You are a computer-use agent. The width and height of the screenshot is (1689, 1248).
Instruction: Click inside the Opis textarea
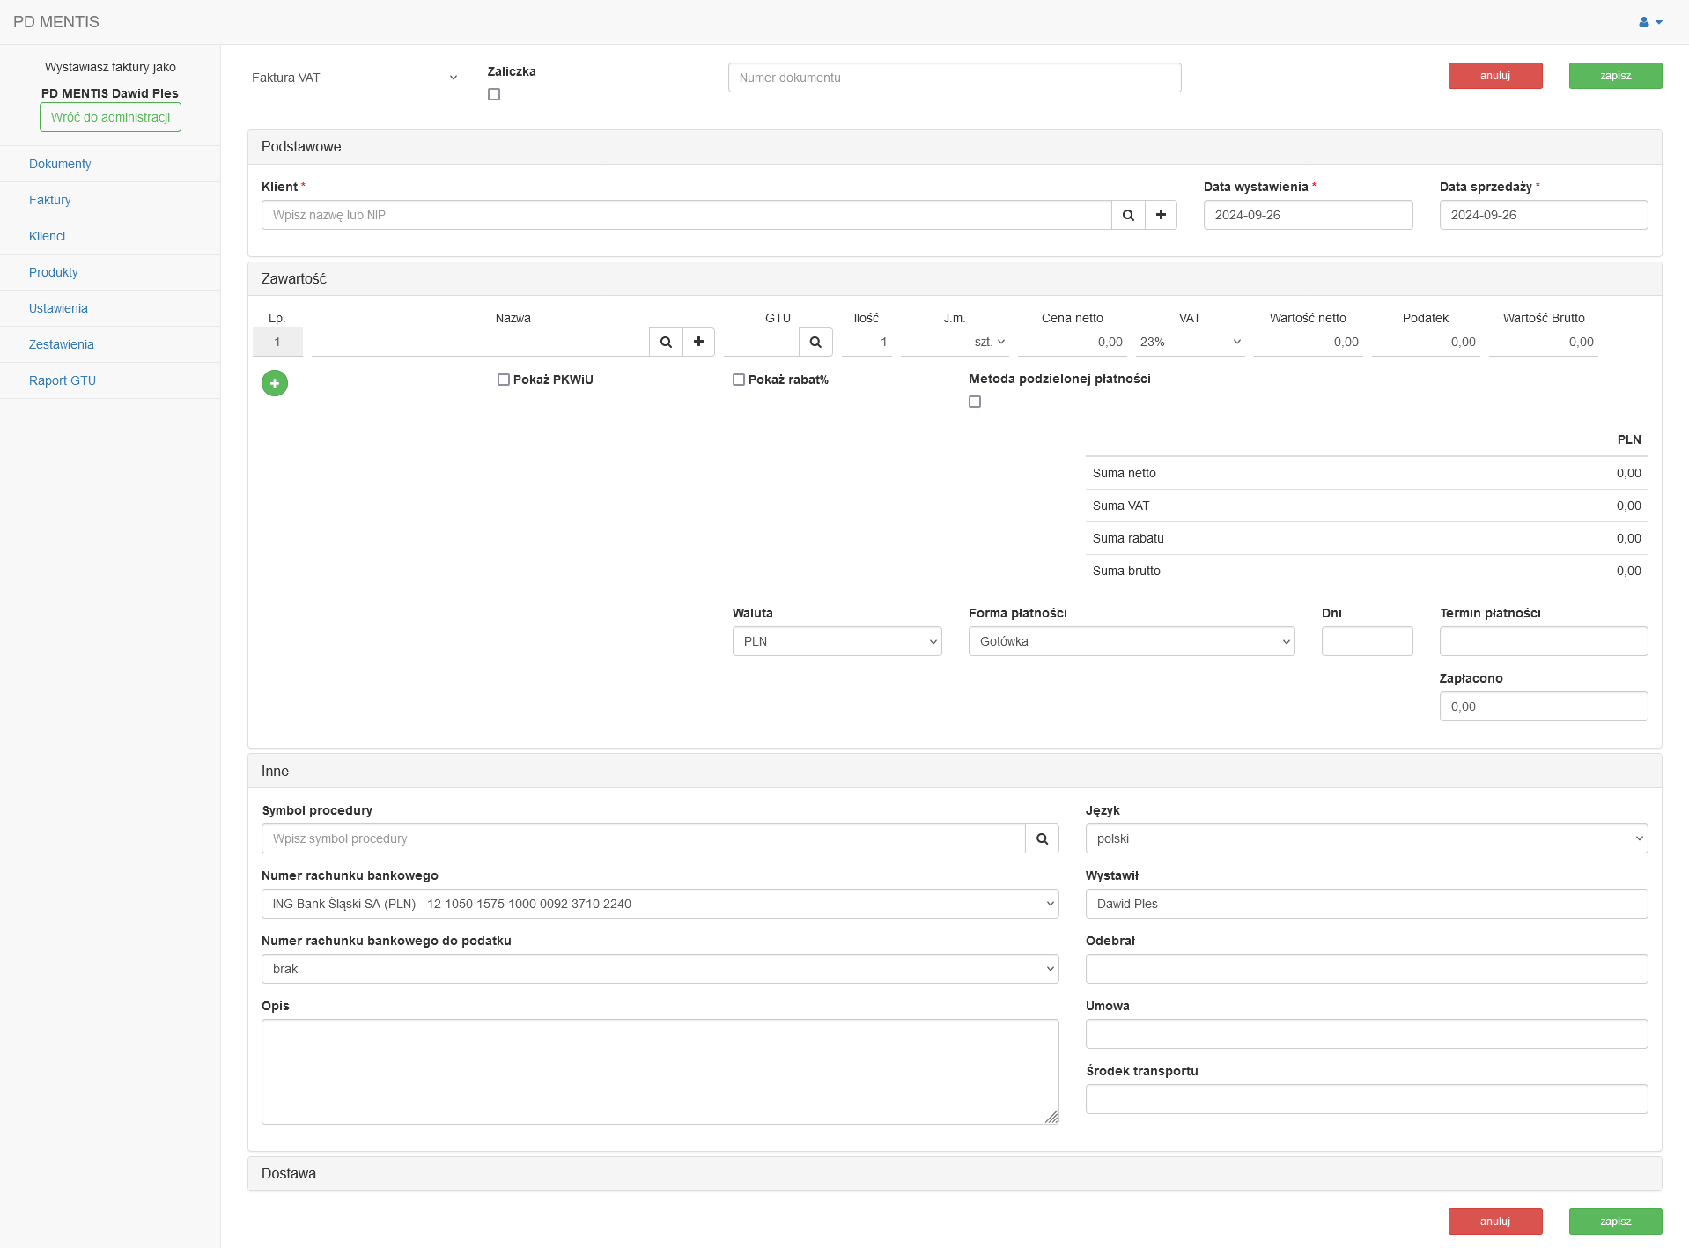(x=660, y=1072)
